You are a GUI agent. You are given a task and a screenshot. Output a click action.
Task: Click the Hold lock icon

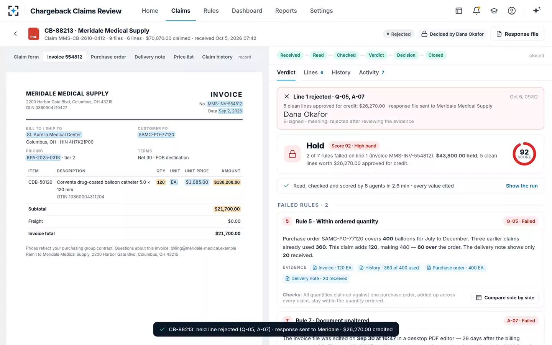pyautogui.click(x=292, y=154)
